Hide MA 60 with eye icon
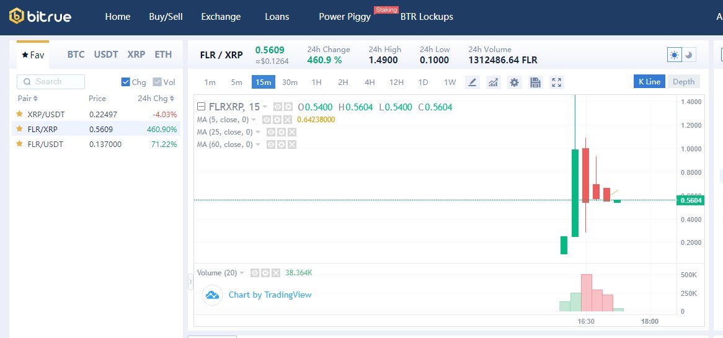 click(x=271, y=145)
